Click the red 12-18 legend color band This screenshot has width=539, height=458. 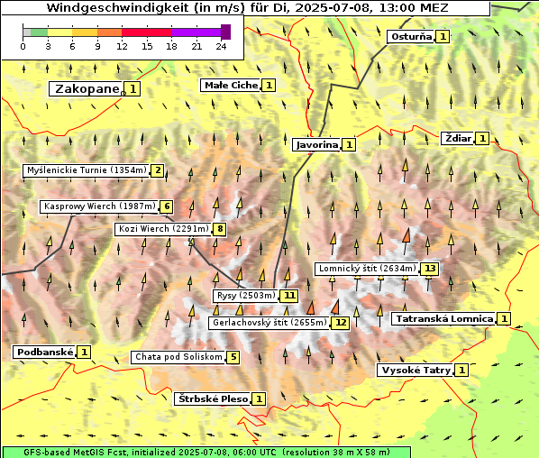pos(146,32)
